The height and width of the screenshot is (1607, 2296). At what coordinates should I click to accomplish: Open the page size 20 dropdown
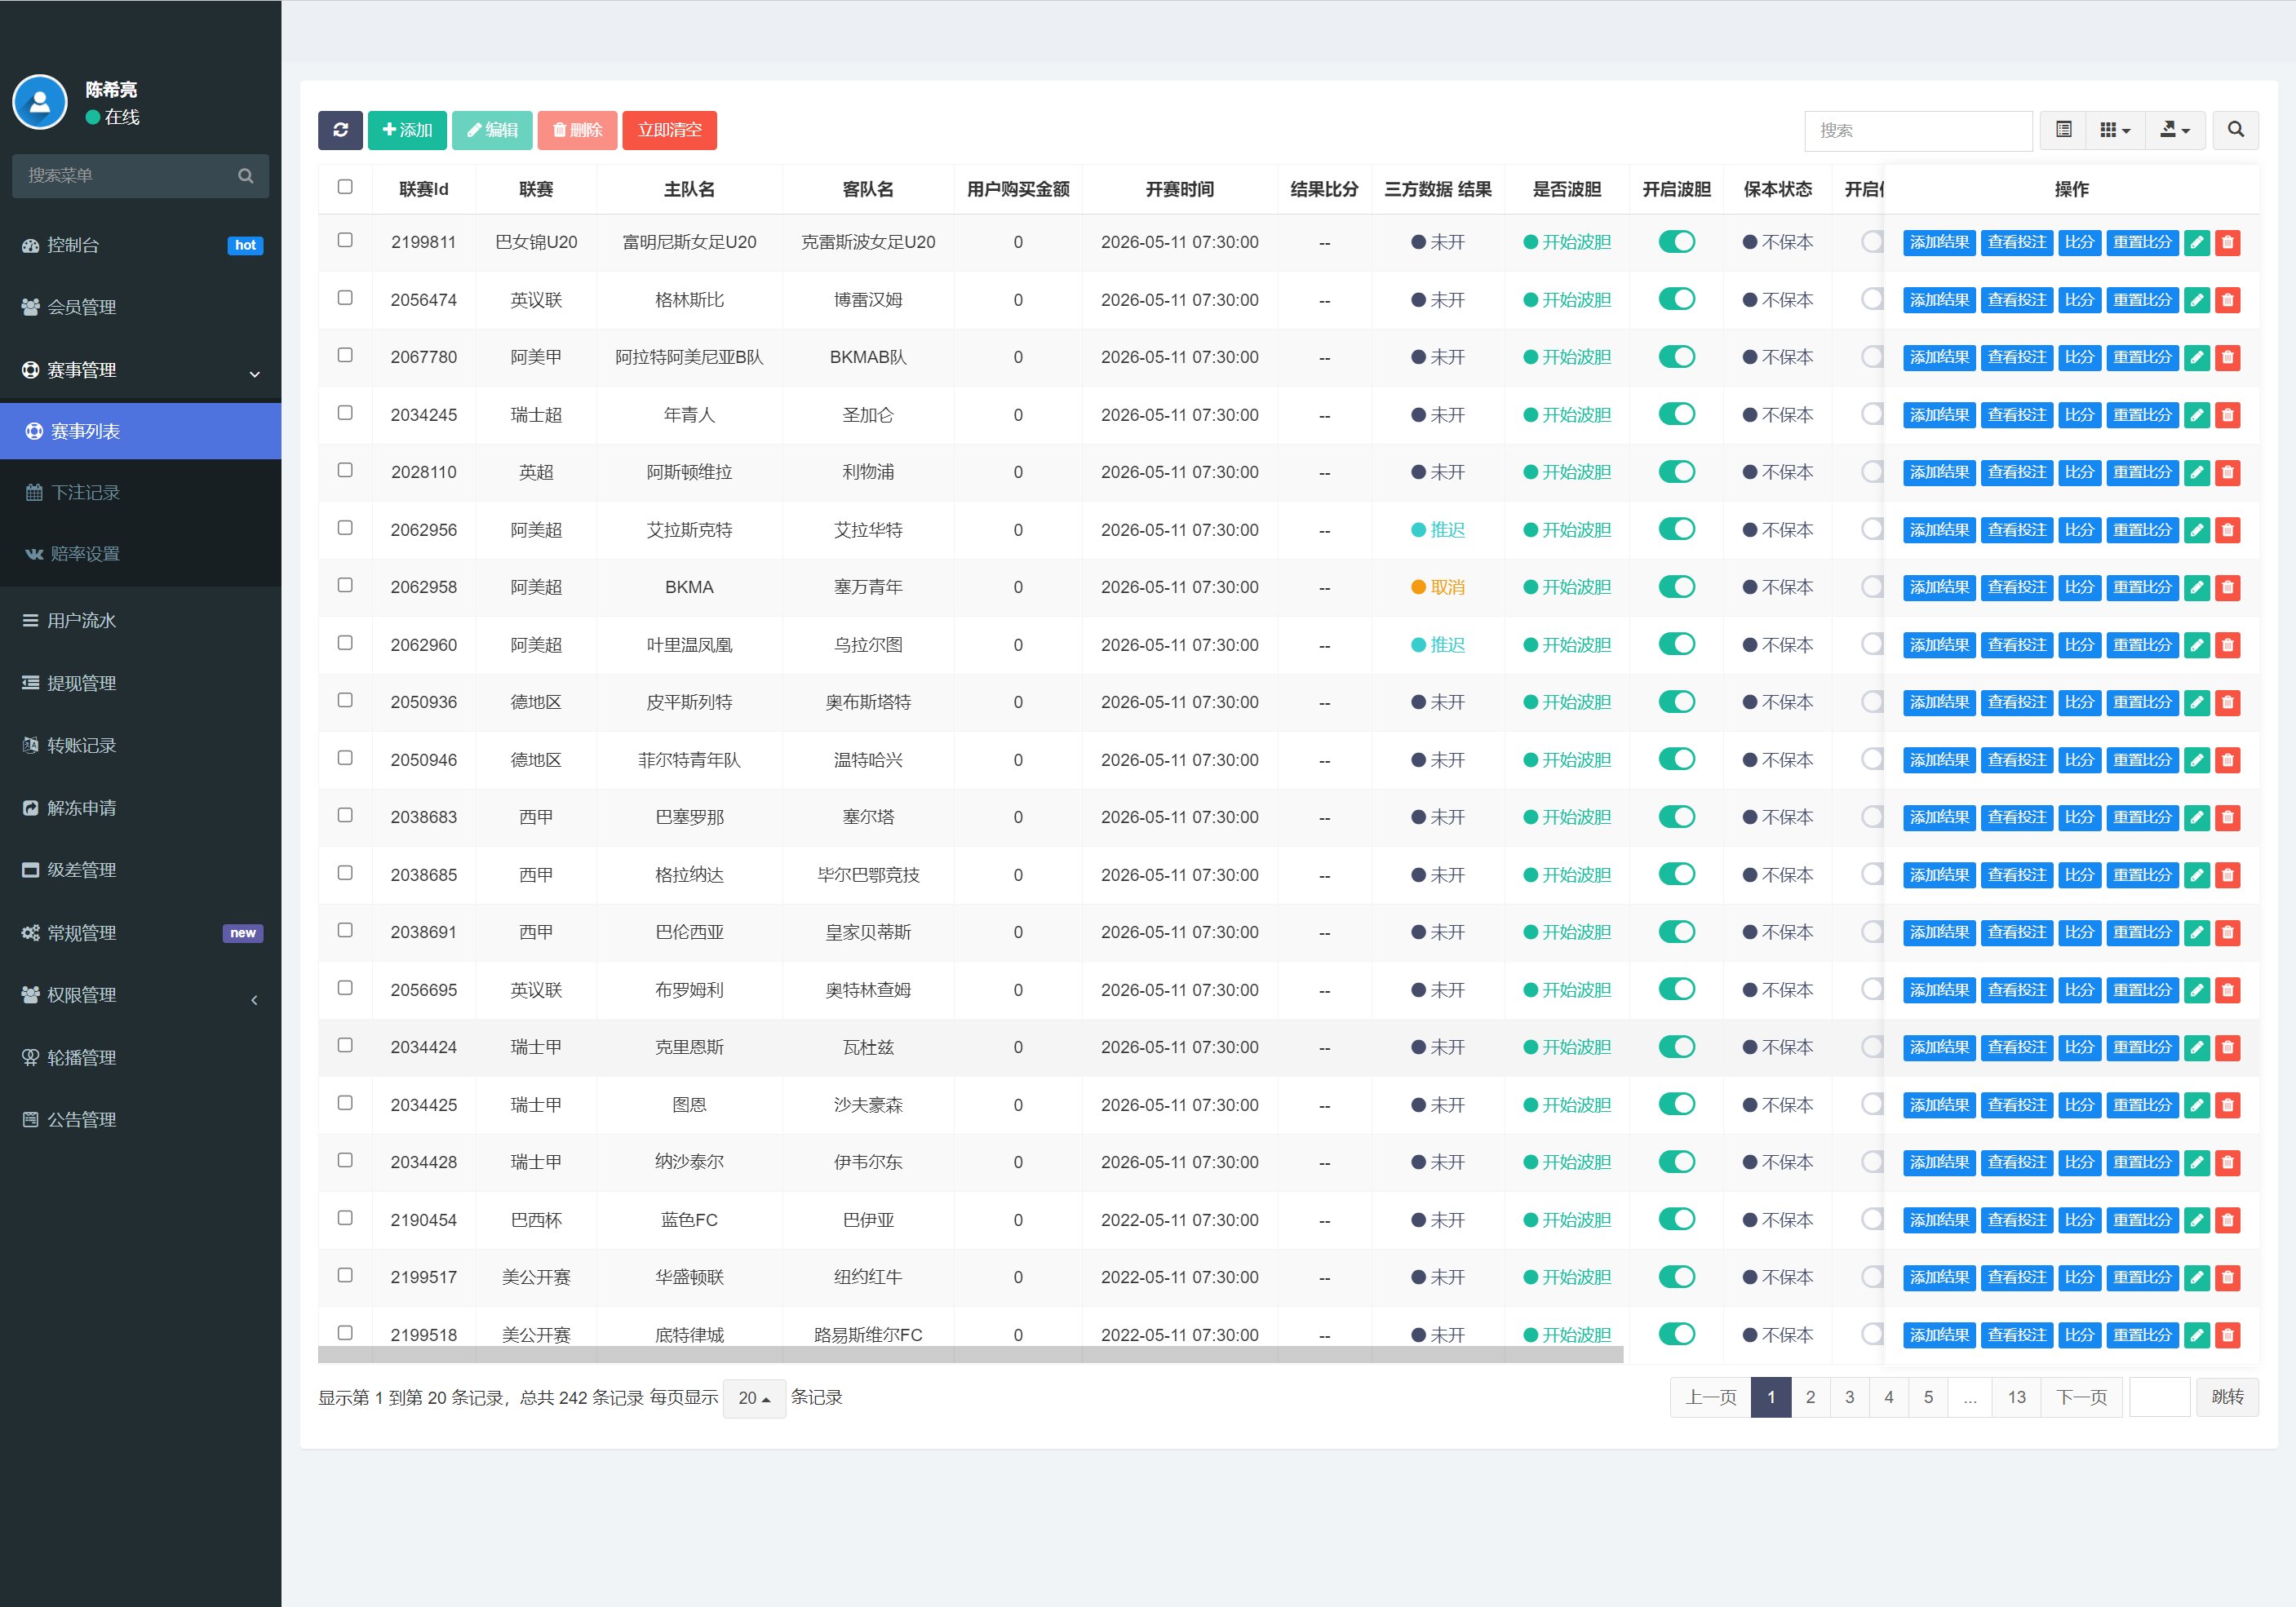(754, 1398)
